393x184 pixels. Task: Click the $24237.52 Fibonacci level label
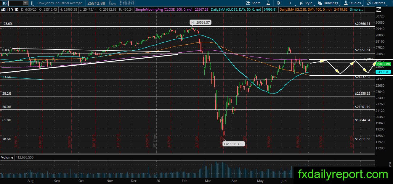pyautogui.click(x=363, y=77)
